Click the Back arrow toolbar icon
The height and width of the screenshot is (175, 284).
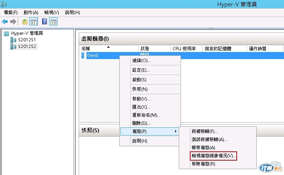[x=5, y=22]
